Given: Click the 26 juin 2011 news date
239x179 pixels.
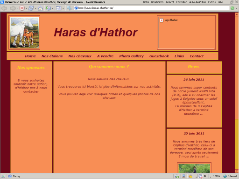Looking at the screenshot, I should click(194, 80).
